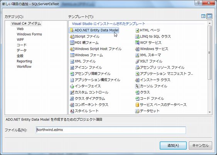This screenshot has width=217, height=155.
Task: Select the 全般 category
Action: click(20, 56)
